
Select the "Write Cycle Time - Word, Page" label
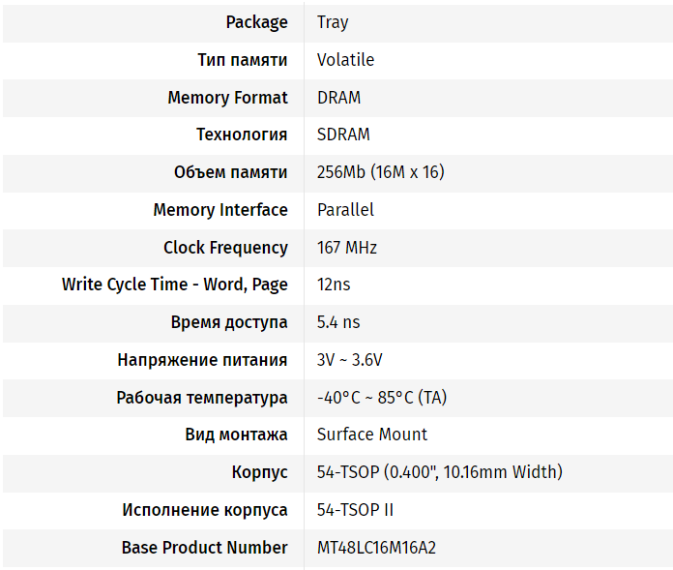[174, 285]
